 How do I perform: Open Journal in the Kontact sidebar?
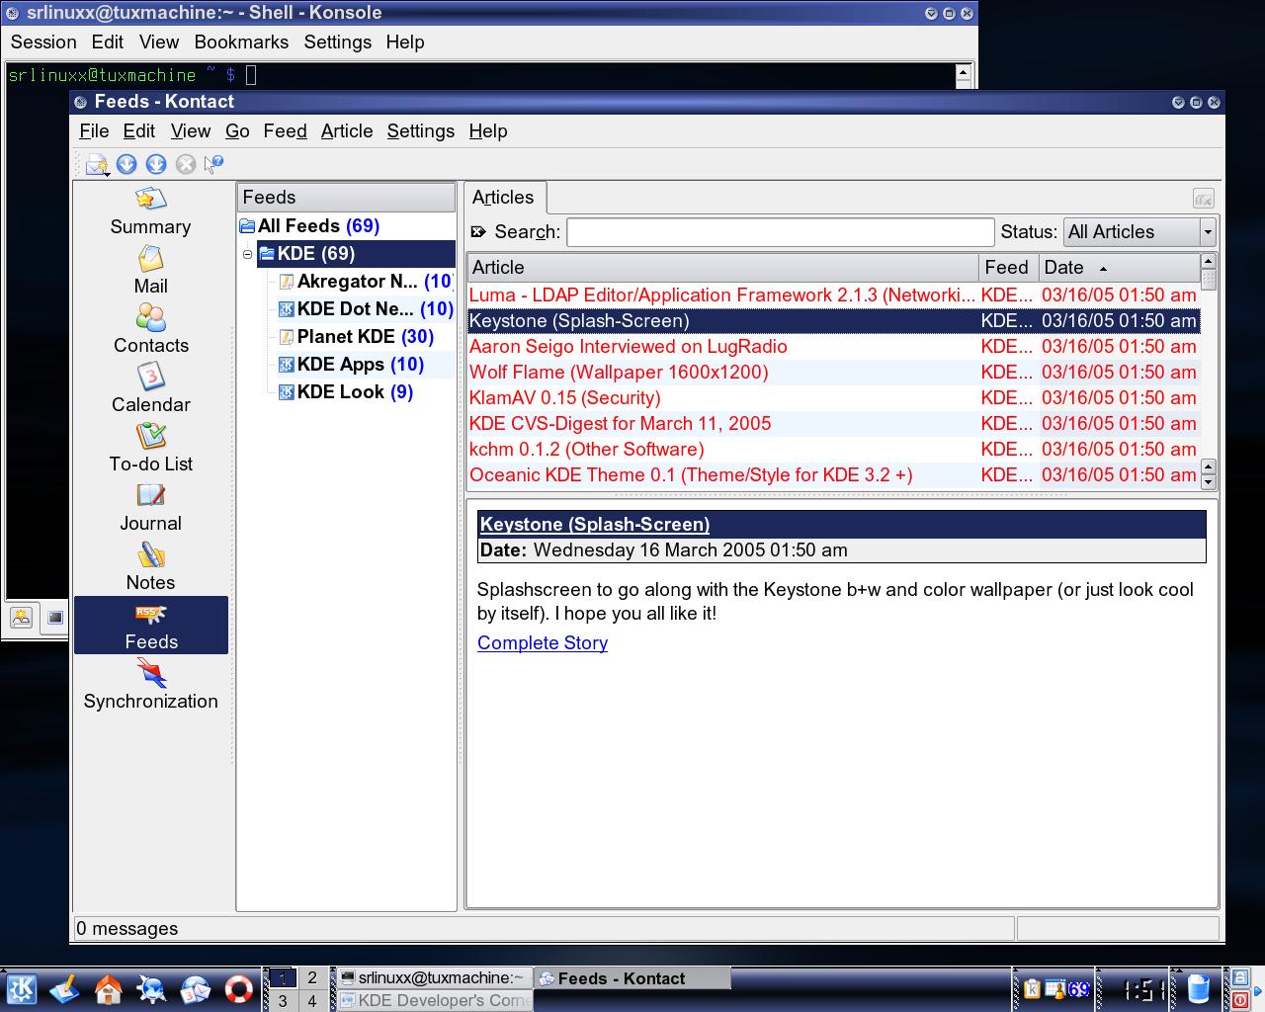[x=150, y=508]
